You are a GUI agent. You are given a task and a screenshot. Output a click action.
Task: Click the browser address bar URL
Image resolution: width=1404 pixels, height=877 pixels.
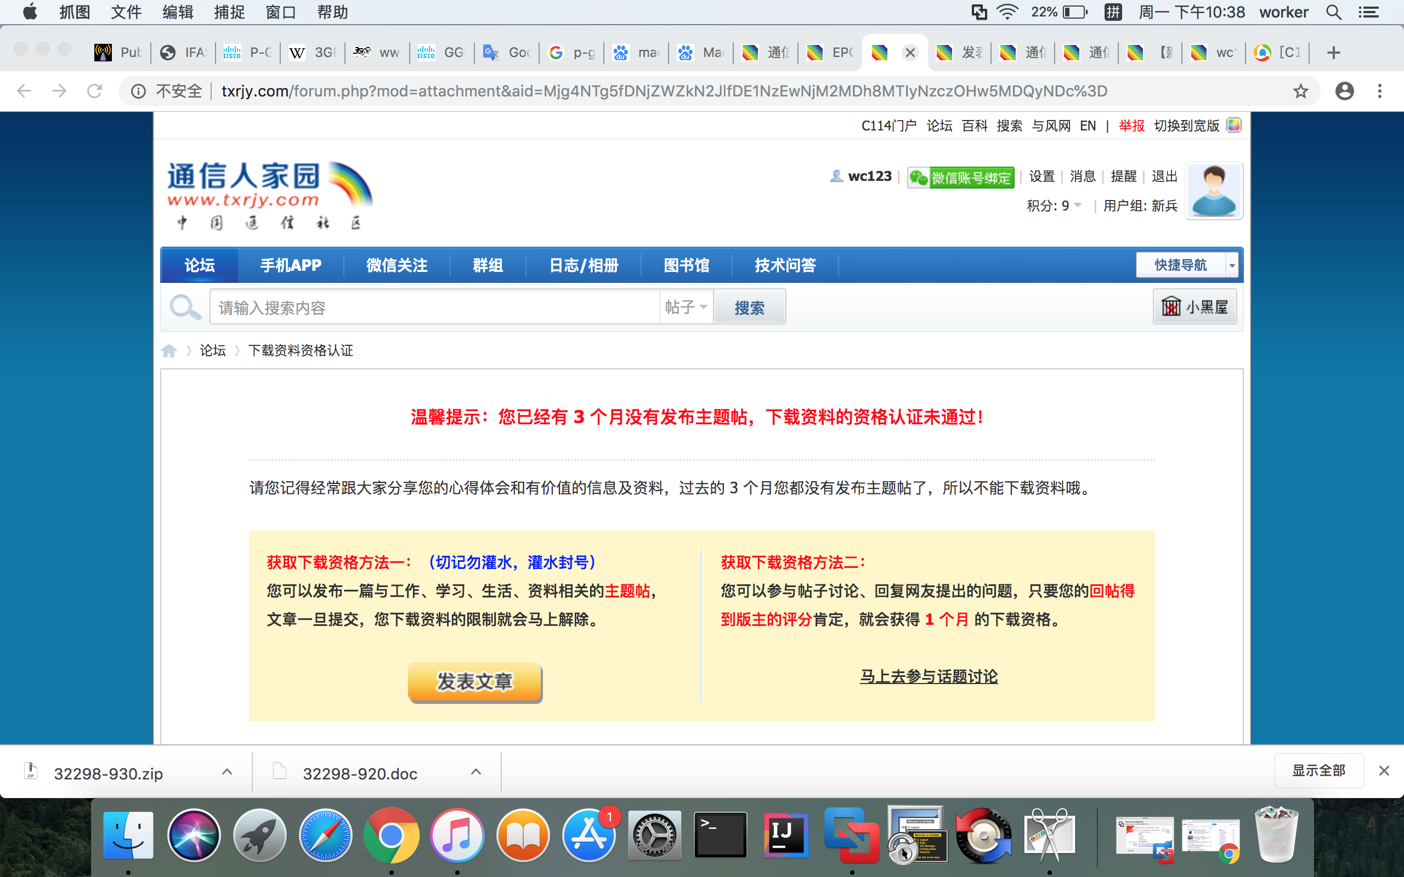pos(664,91)
